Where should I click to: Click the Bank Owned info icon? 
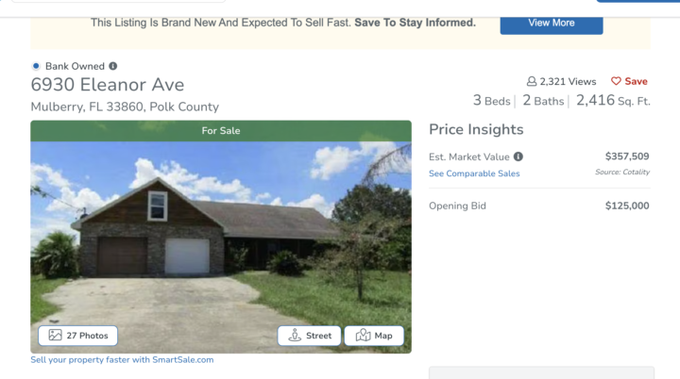(x=113, y=66)
